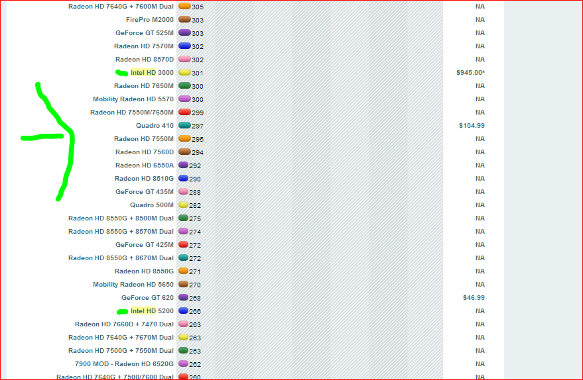Viewport: 583px width, 380px height.
Task: Click the blue score bar for Intel HD 5200
Action: point(183,310)
